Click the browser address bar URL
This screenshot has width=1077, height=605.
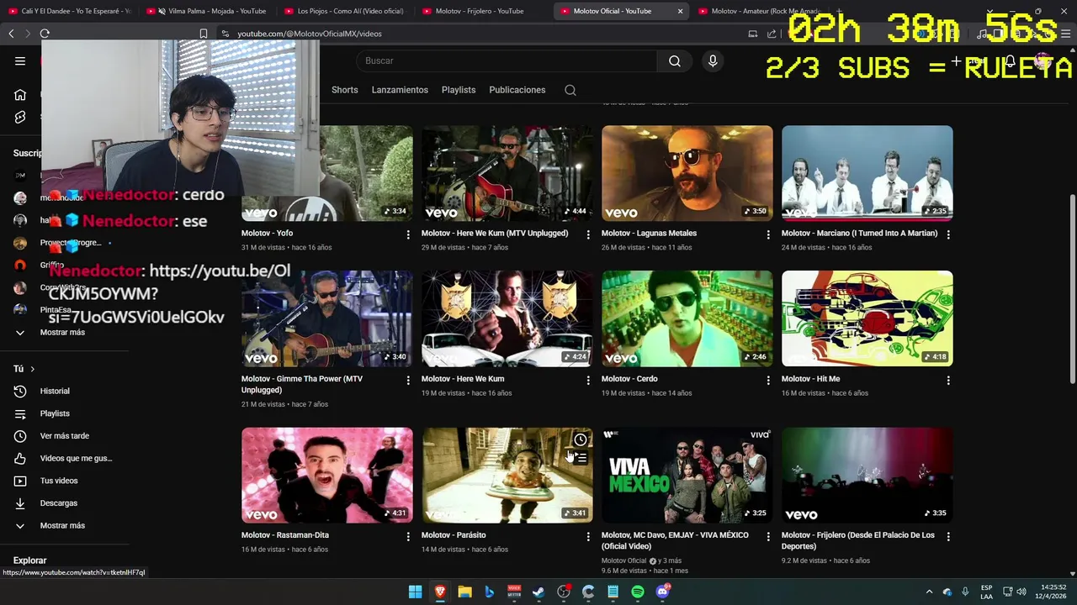coord(310,34)
